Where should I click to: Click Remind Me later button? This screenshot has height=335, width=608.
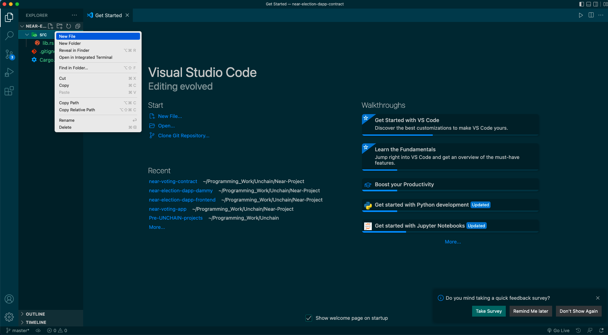coord(531,311)
